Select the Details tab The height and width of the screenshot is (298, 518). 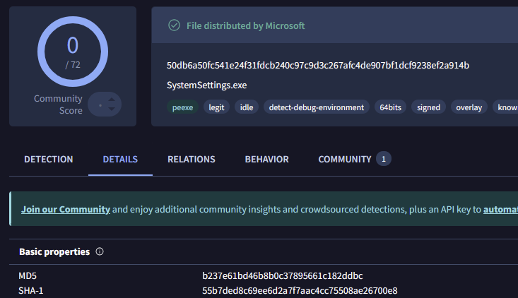(120, 160)
